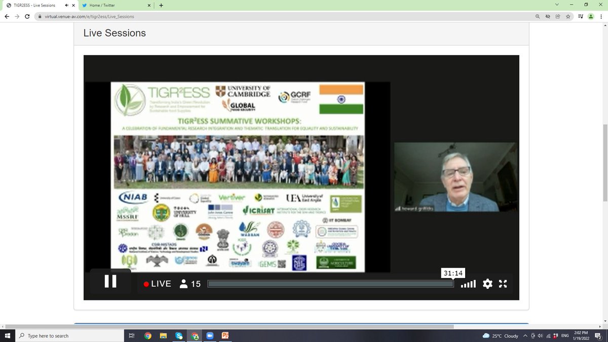Viewport: 608px width, 342px height.
Task: Enter fullscreen mode on the video
Action: coord(503,284)
